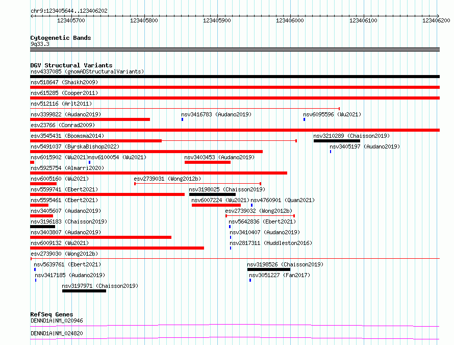Select the black nsv3196183 (Chaisson2019) bar
This screenshot has height=345, width=454.
pos(42,227)
